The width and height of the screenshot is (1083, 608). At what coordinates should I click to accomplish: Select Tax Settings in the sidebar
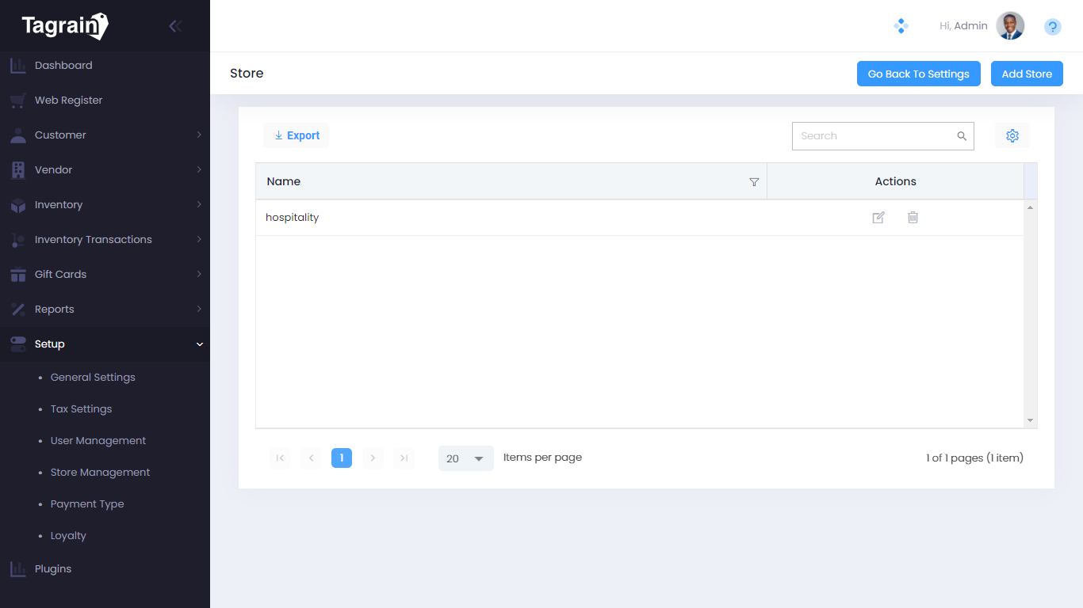coord(81,409)
